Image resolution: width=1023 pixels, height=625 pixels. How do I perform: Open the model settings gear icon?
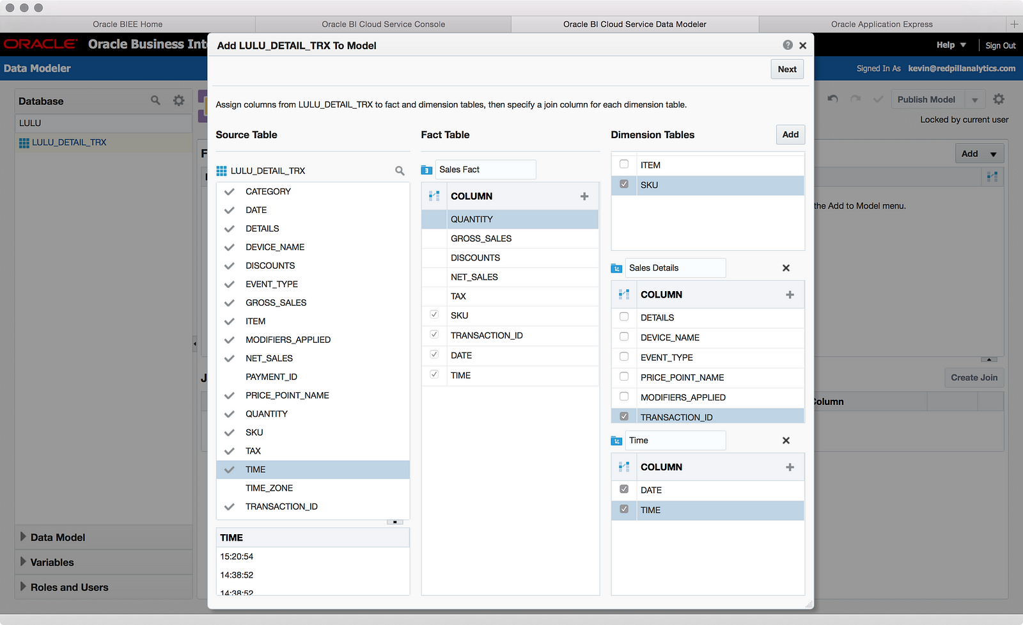point(999,99)
